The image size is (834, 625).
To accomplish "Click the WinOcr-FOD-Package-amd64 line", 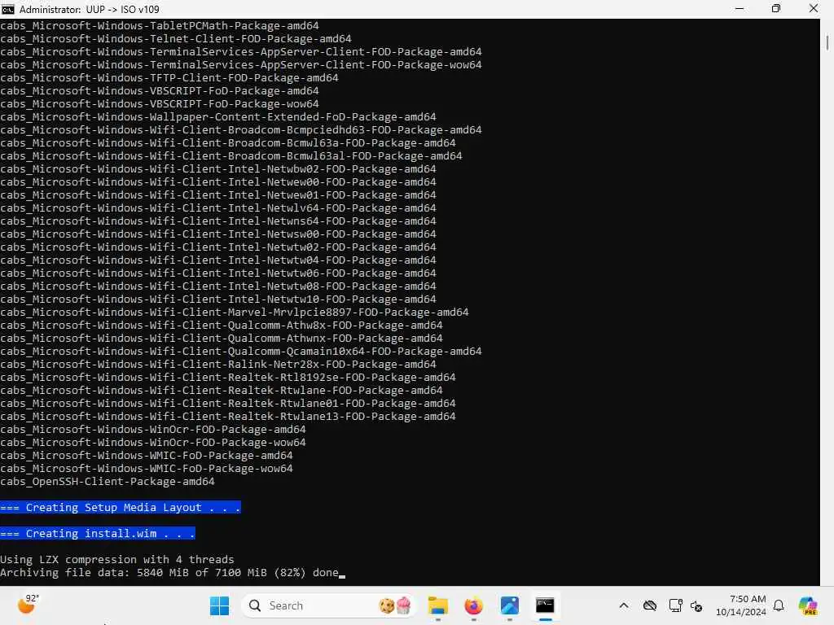I will [x=153, y=430].
